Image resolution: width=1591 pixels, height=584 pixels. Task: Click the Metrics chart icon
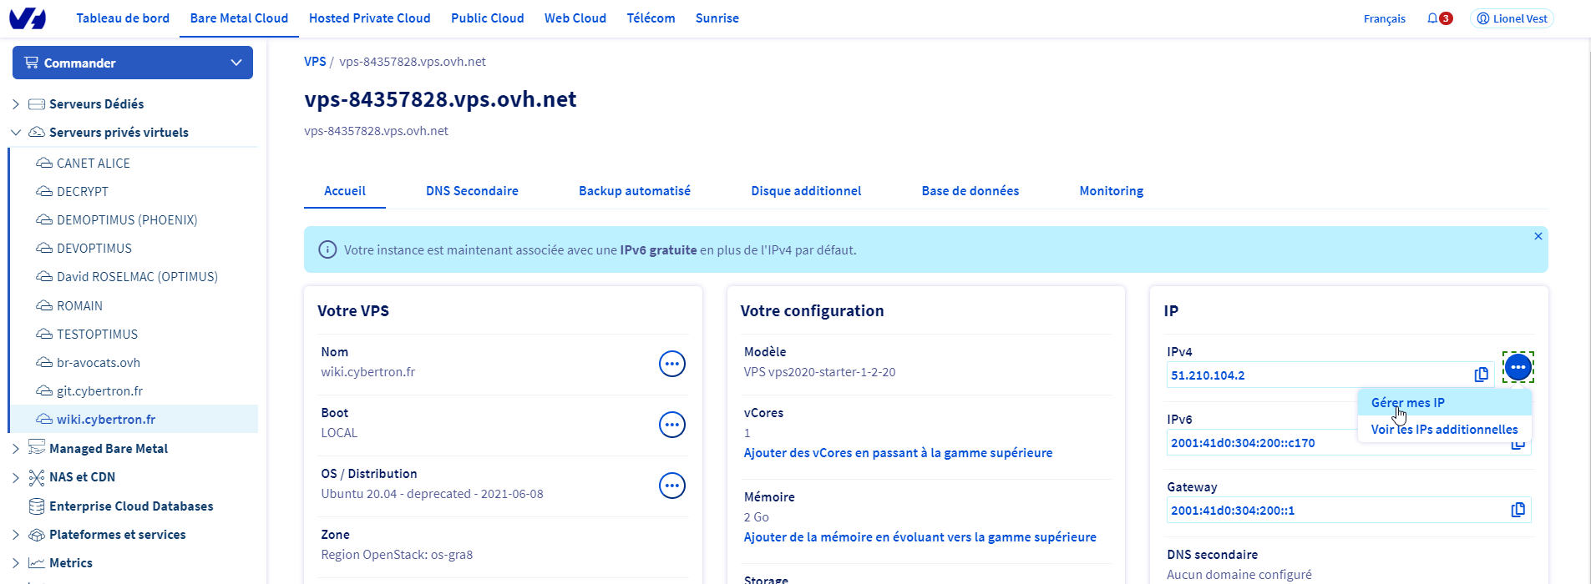(37, 563)
